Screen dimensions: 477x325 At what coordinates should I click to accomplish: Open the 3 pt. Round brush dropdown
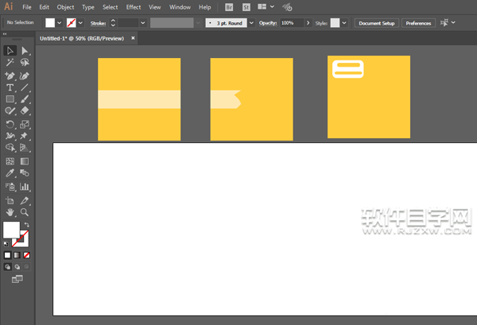click(x=251, y=23)
